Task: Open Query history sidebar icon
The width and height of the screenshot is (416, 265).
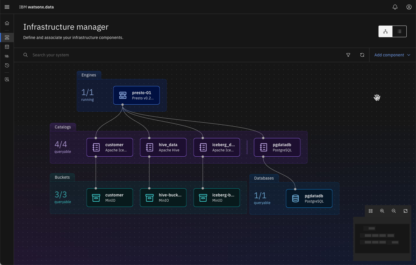Action: (x=7, y=65)
